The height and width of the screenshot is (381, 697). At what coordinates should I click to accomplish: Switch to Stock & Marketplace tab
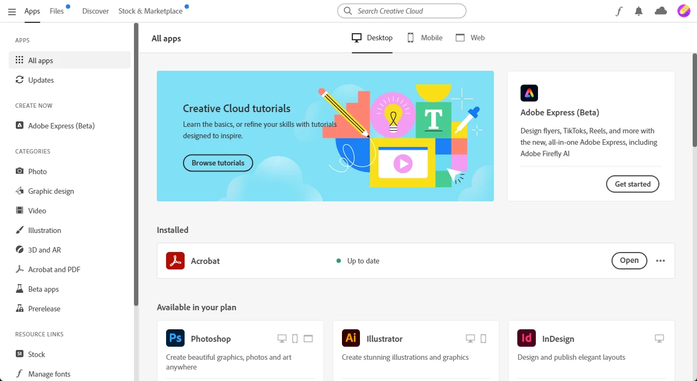[x=150, y=11]
